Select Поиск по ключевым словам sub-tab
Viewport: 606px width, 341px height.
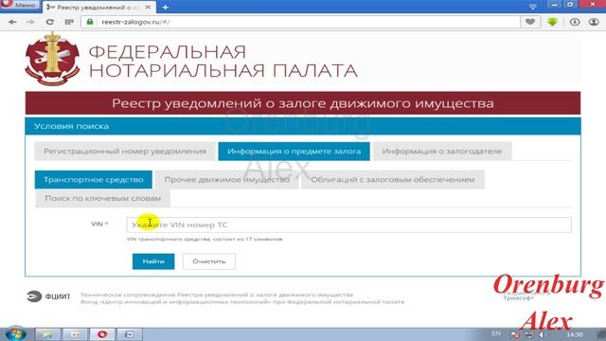[103, 198]
